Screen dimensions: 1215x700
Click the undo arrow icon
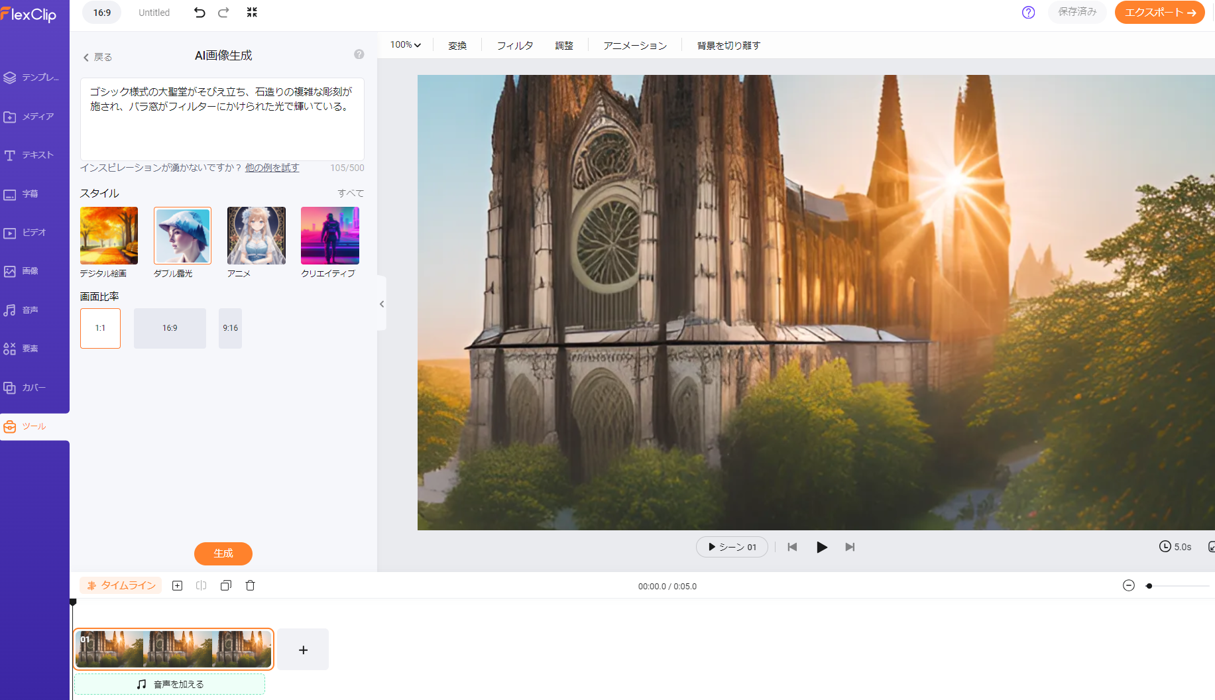click(199, 13)
